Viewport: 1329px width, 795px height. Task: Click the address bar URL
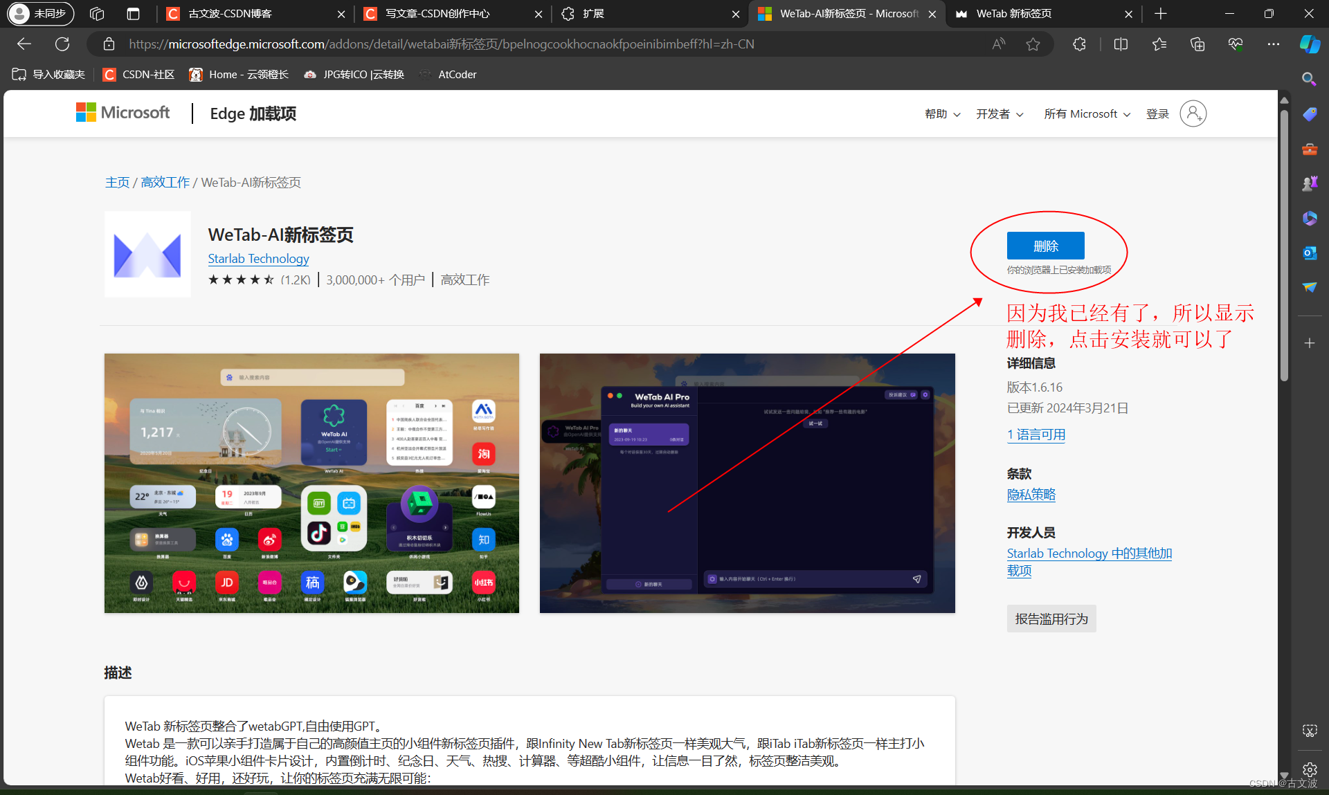(x=441, y=44)
